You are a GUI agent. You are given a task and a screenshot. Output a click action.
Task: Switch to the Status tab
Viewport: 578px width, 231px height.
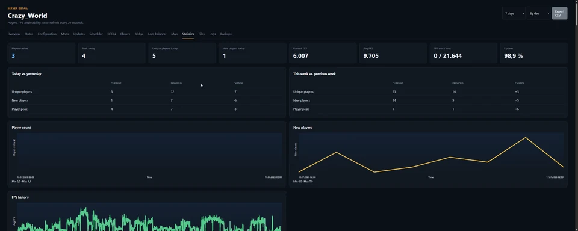29,34
